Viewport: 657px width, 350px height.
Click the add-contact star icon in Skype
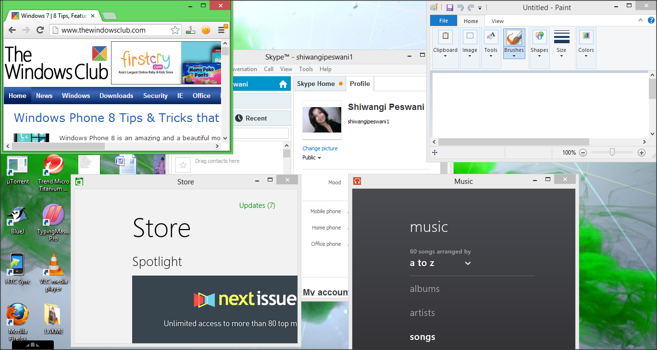[183, 165]
